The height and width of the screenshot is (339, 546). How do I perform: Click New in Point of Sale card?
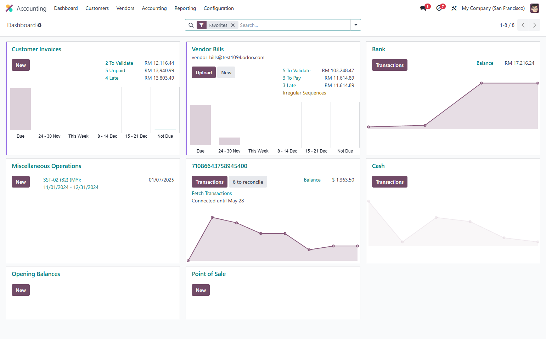tap(201, 290)
